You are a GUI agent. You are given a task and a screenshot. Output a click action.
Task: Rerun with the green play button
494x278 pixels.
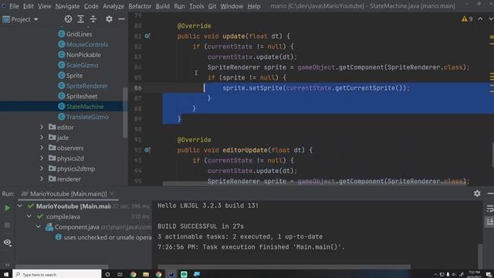click(x=7, y=208)
